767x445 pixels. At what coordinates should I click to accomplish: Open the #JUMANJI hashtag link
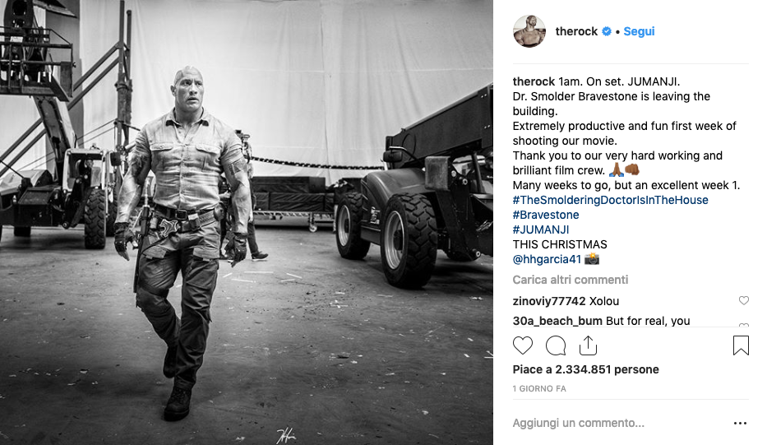[541, 229]
